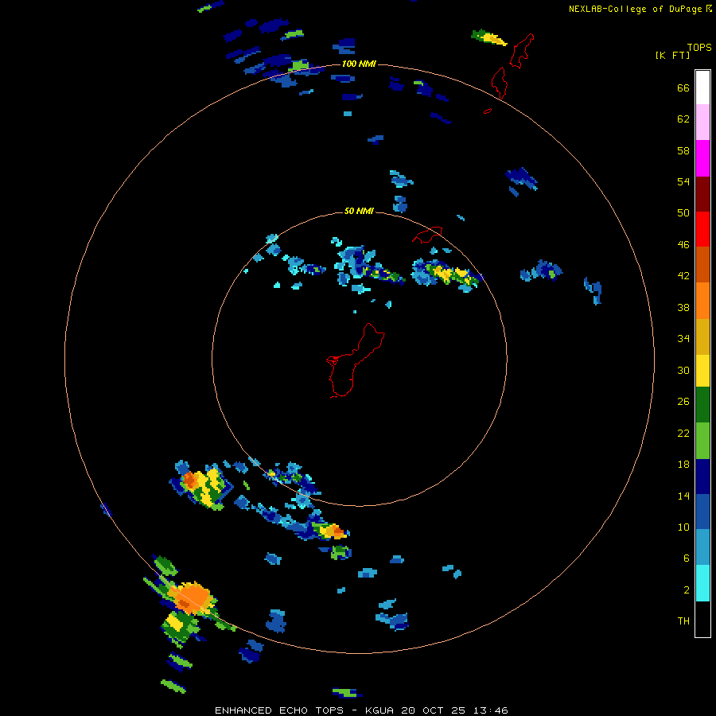Click the magenta legend swatch

(702, 158)
